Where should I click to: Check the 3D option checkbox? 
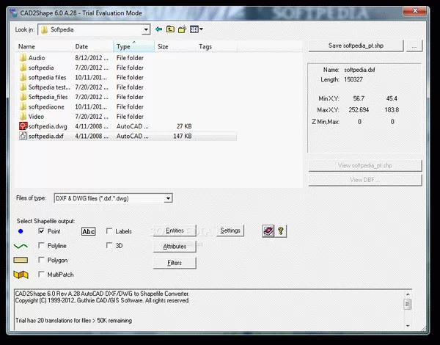[x=109, y=246]
